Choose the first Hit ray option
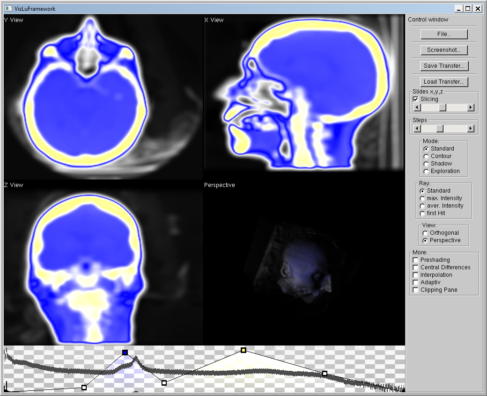Screen dimensions: 487x396 pos(423,213)
